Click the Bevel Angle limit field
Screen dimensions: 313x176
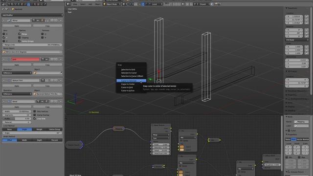[x=32, y=133]
